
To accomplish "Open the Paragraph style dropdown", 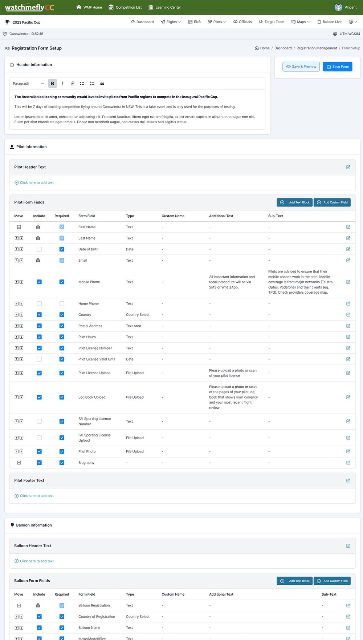I will [28, 84].
